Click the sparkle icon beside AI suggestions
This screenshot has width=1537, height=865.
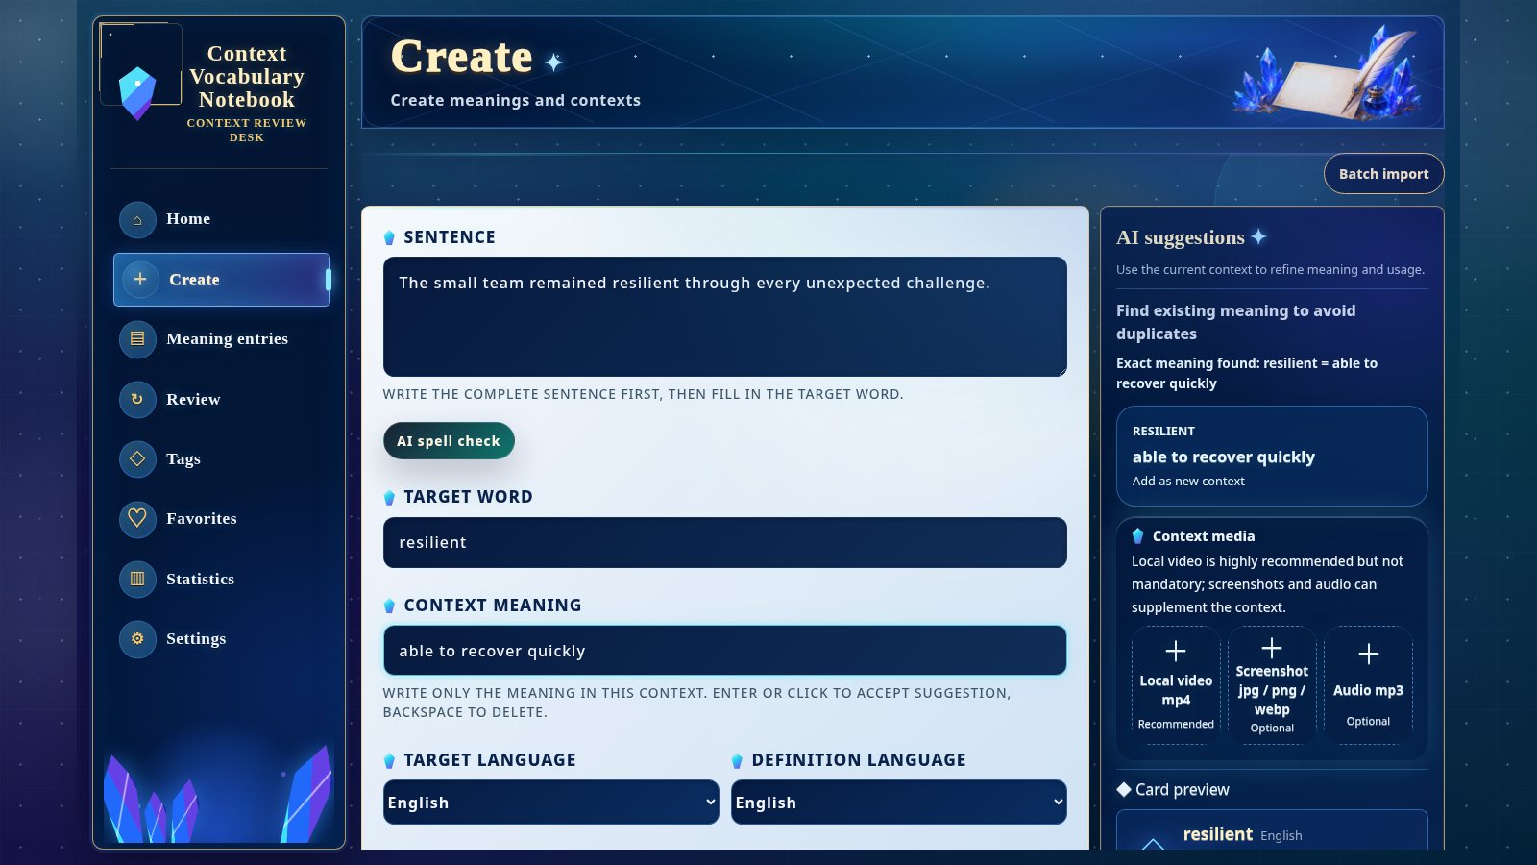click(x=1258, y=236)
